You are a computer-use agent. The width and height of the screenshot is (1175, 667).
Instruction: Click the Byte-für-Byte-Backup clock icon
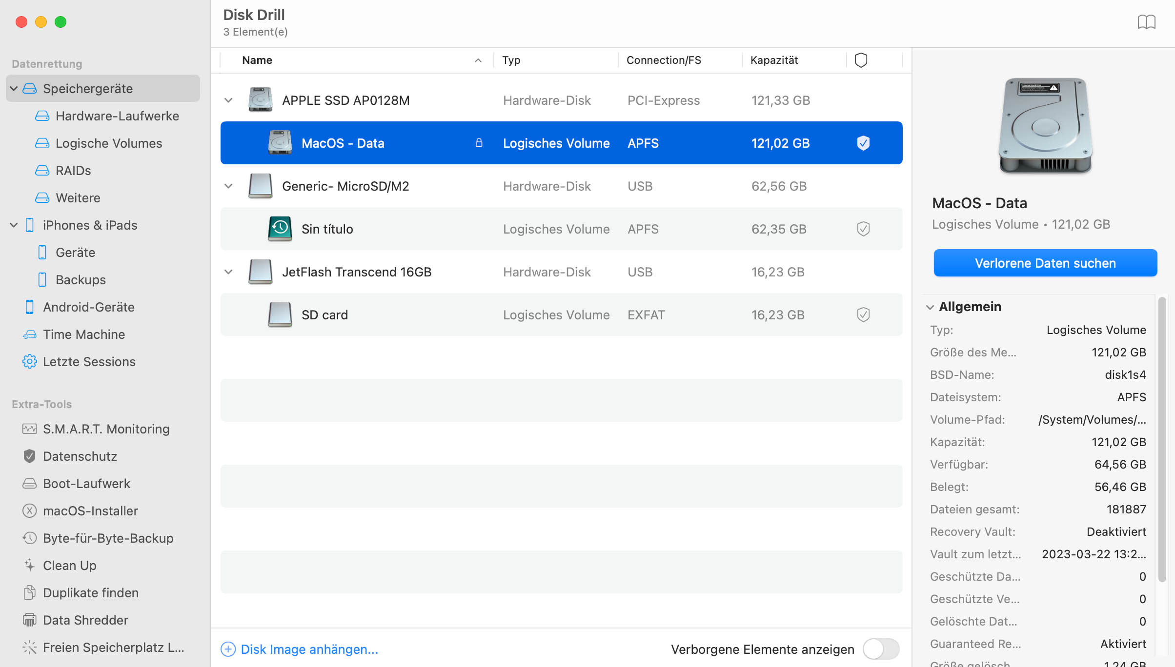30,538
